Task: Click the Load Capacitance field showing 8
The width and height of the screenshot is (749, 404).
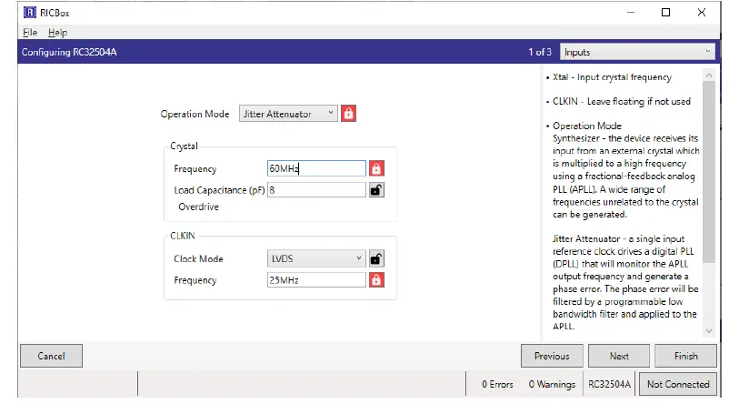Action: (316, 190)
